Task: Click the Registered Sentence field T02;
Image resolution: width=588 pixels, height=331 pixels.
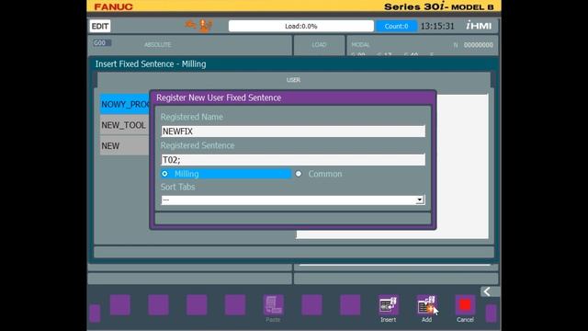Action: pyautogui.click(x=293, y=160)
